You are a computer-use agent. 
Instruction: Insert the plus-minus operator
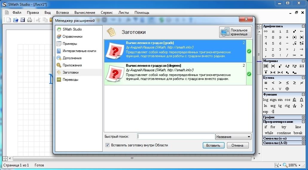tap(287, 31)
